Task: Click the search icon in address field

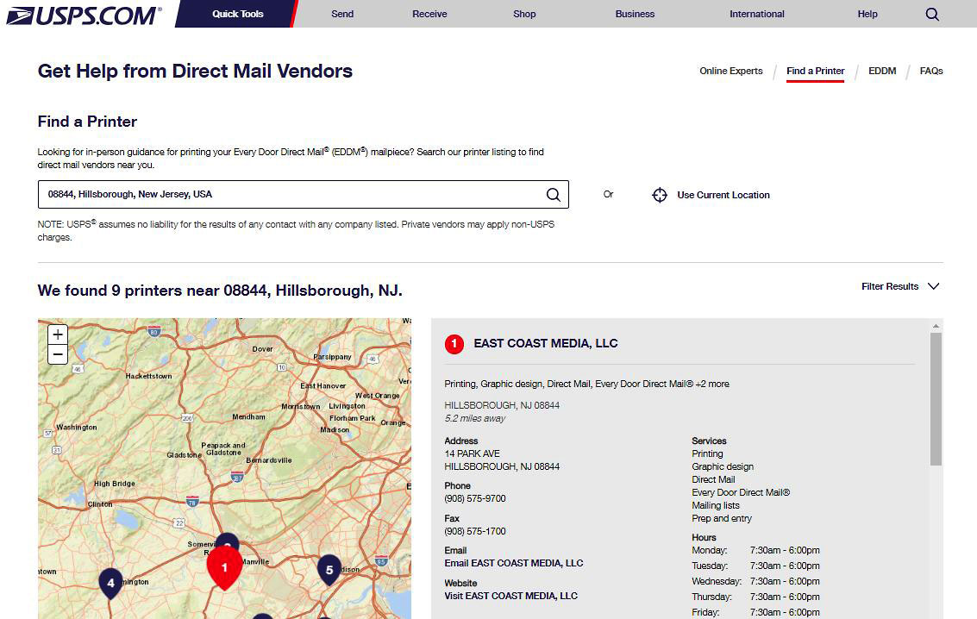Action: coord(554,195)
